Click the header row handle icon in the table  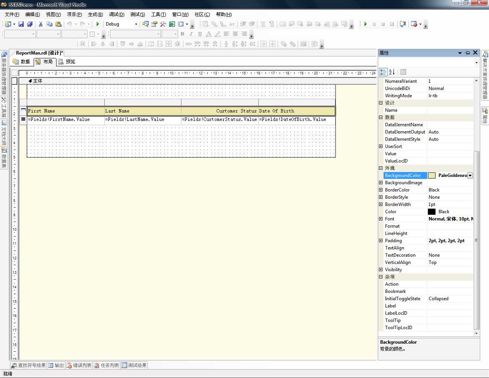pos(23,110)
